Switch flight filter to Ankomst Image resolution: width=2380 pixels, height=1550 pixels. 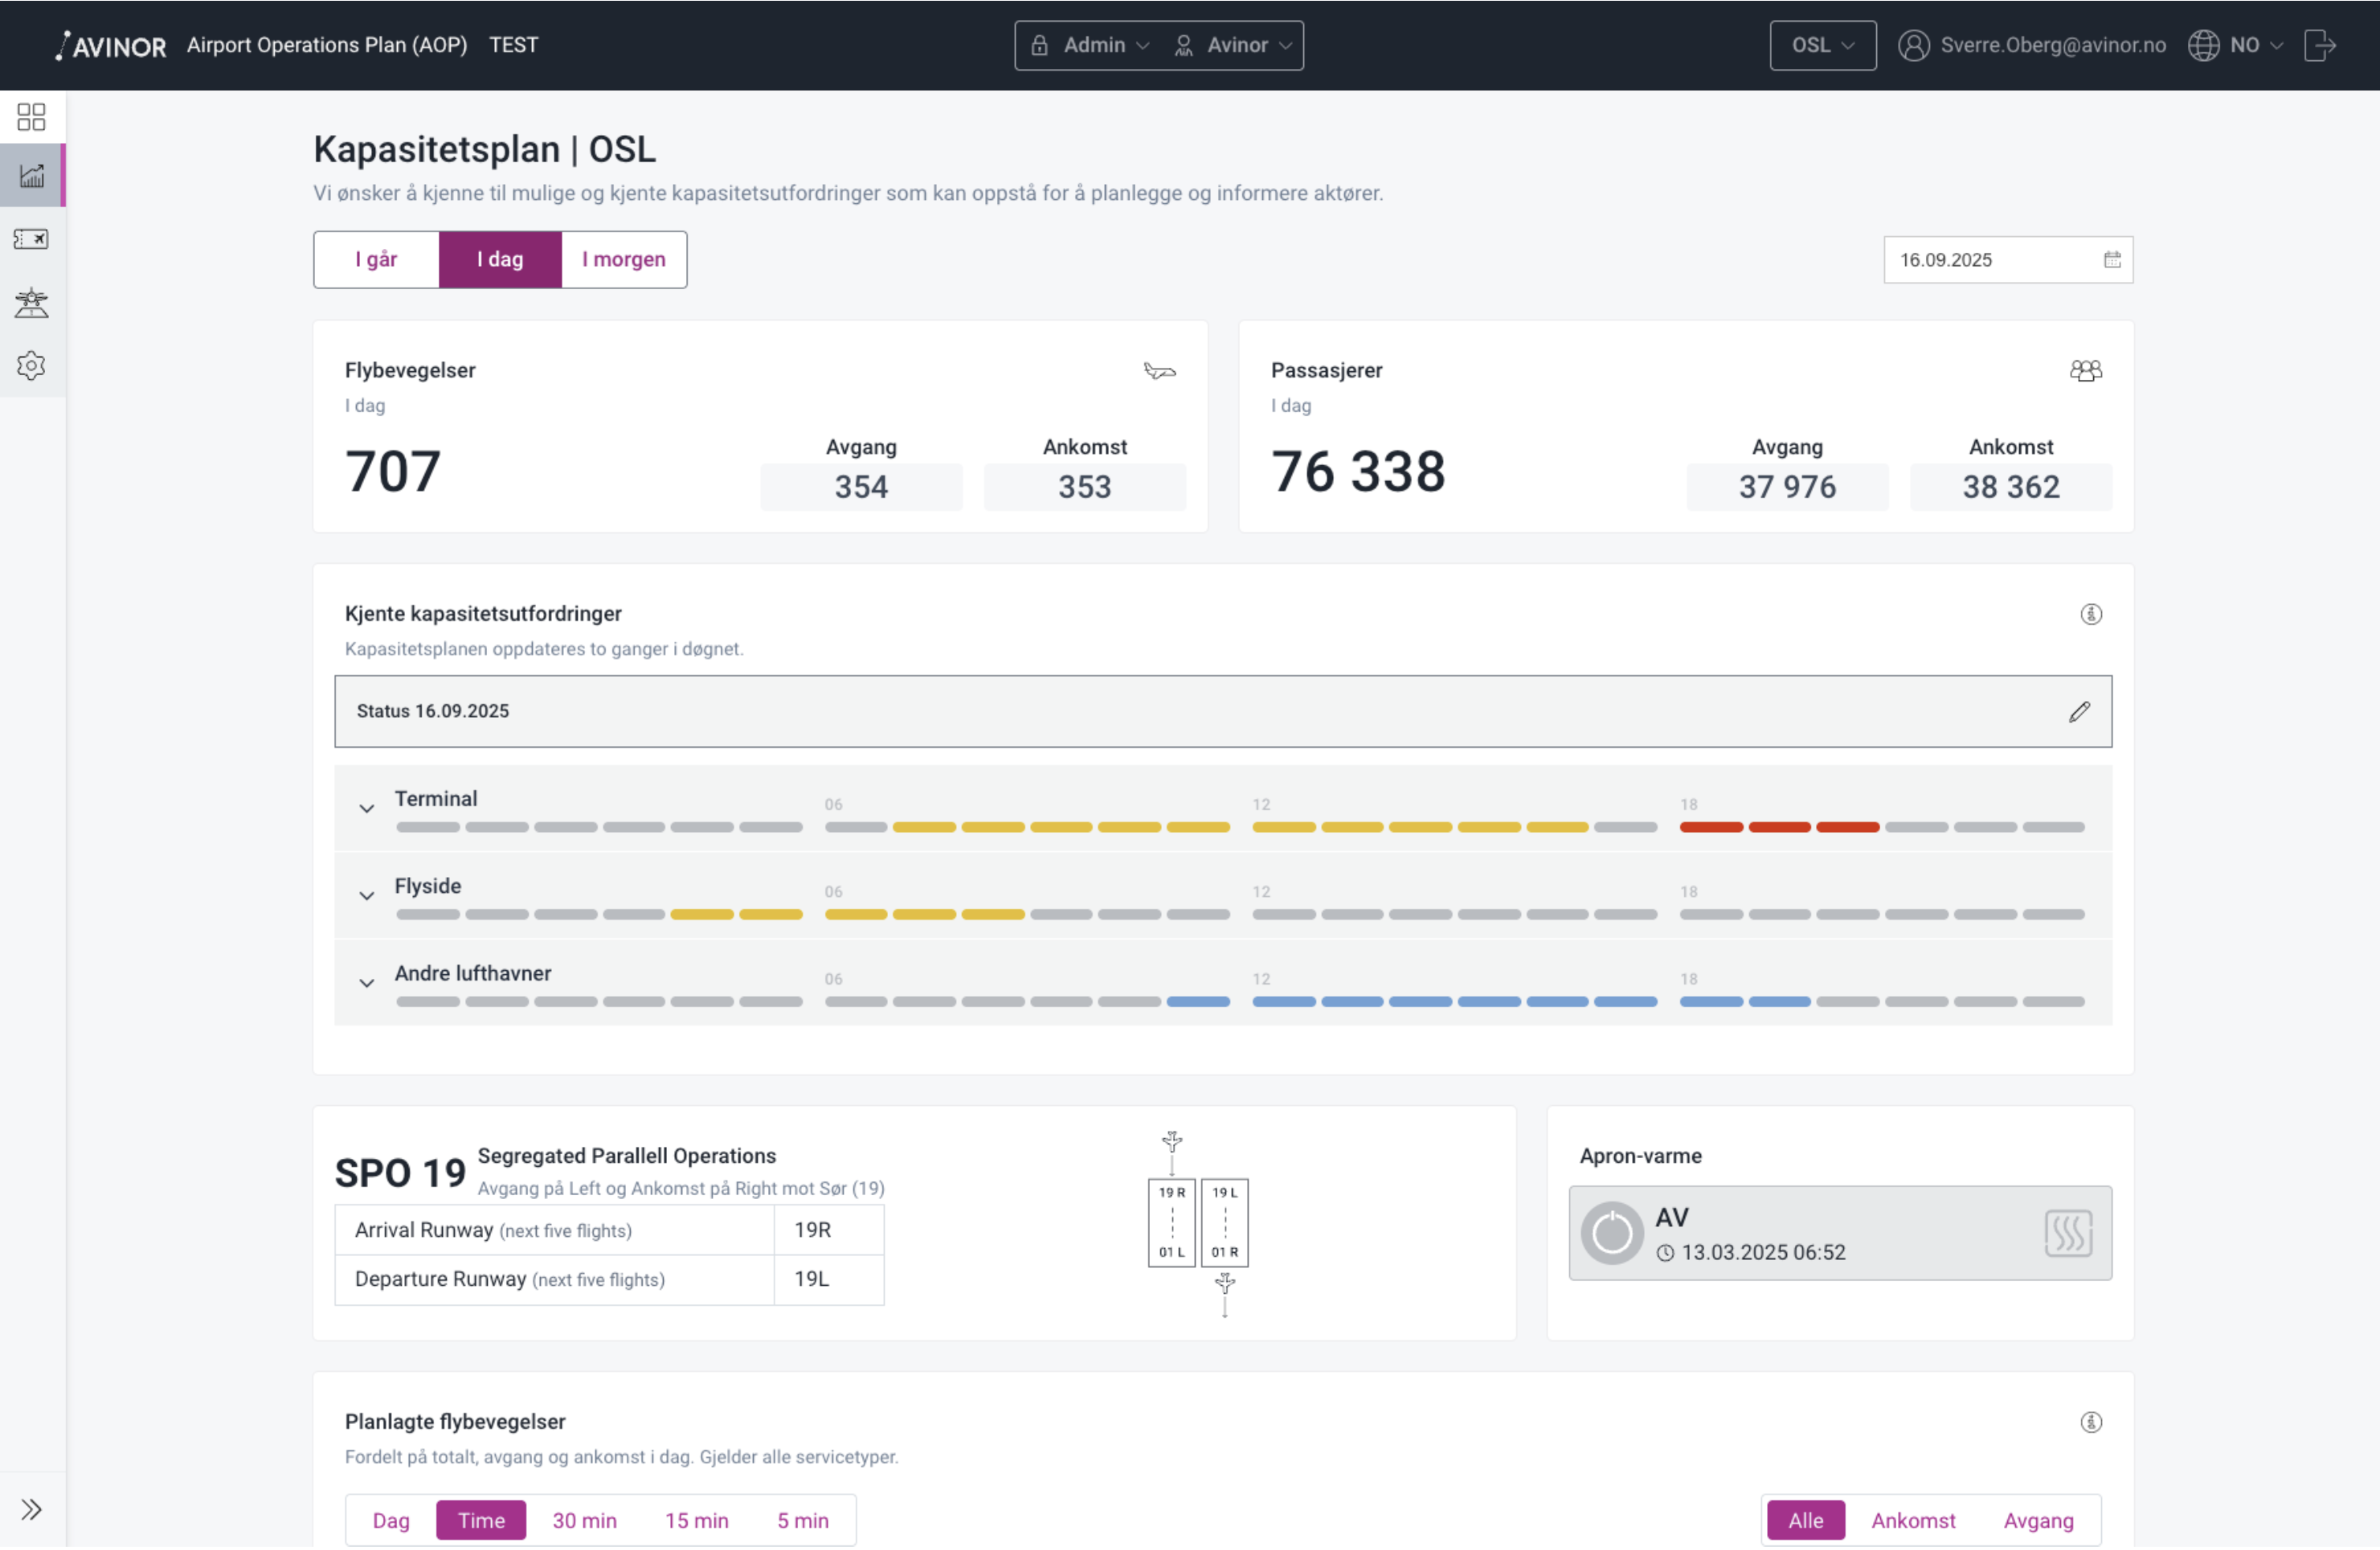(x=1912, y=1522)
